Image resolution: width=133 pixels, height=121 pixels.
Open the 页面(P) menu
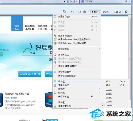95,12
